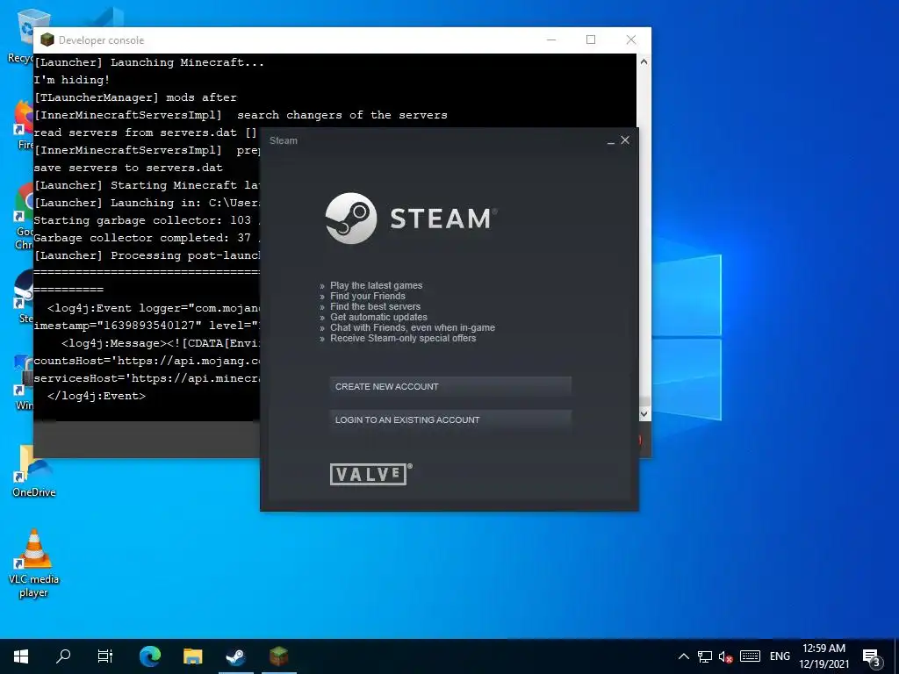The width and height of the screenshot is (899, 674).
Task: Click 'Find the best servers' text
Action: (375, 306)
